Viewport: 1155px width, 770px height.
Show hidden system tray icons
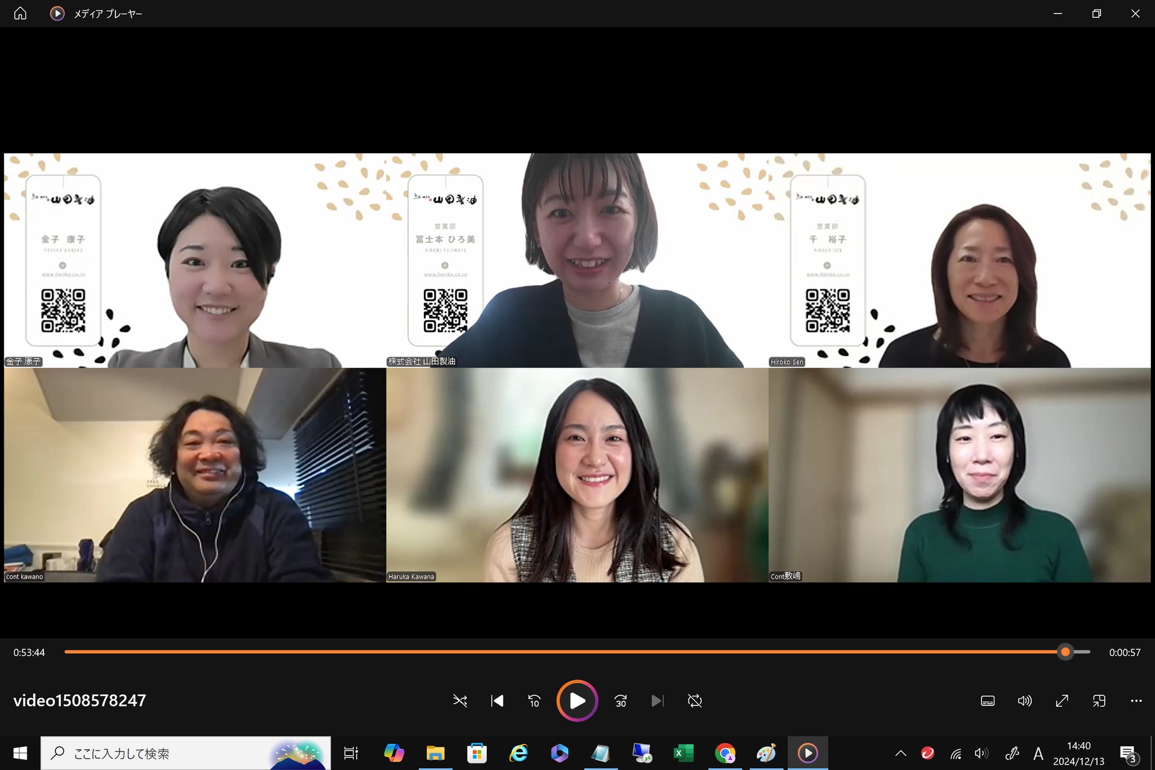900,753
